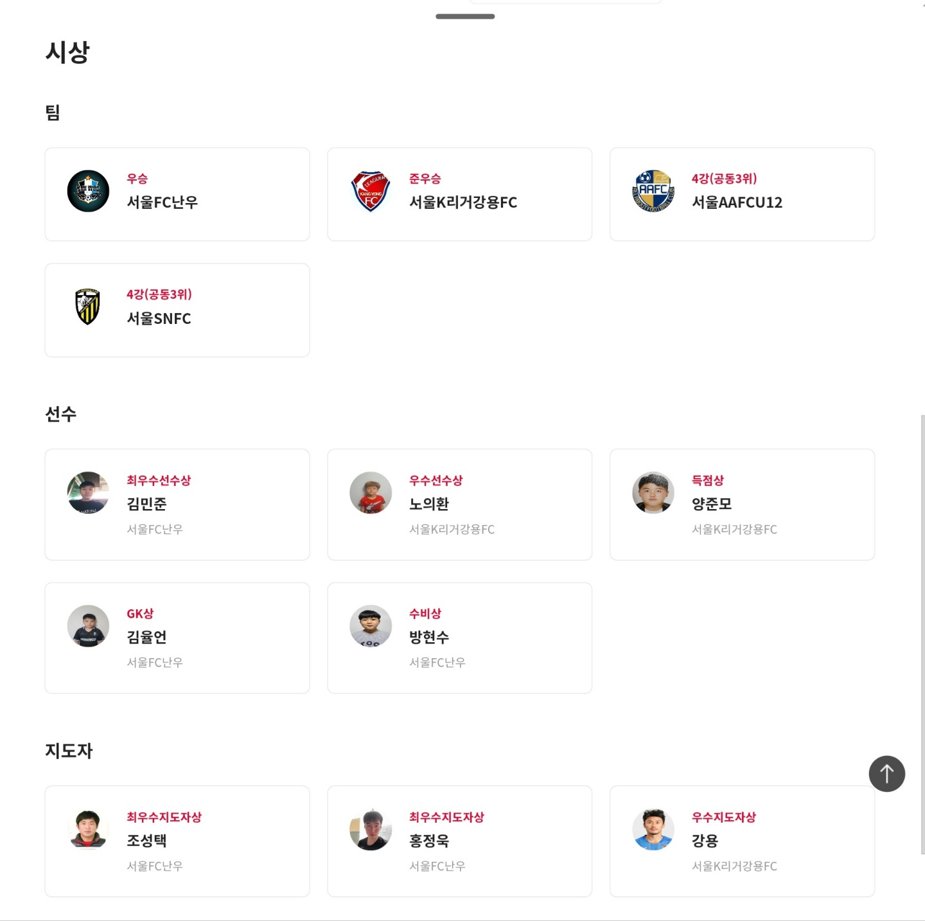Click 양준모's profile picture
Image resolution: width=925 pixels, height=921 pixels.
(653, 492)
